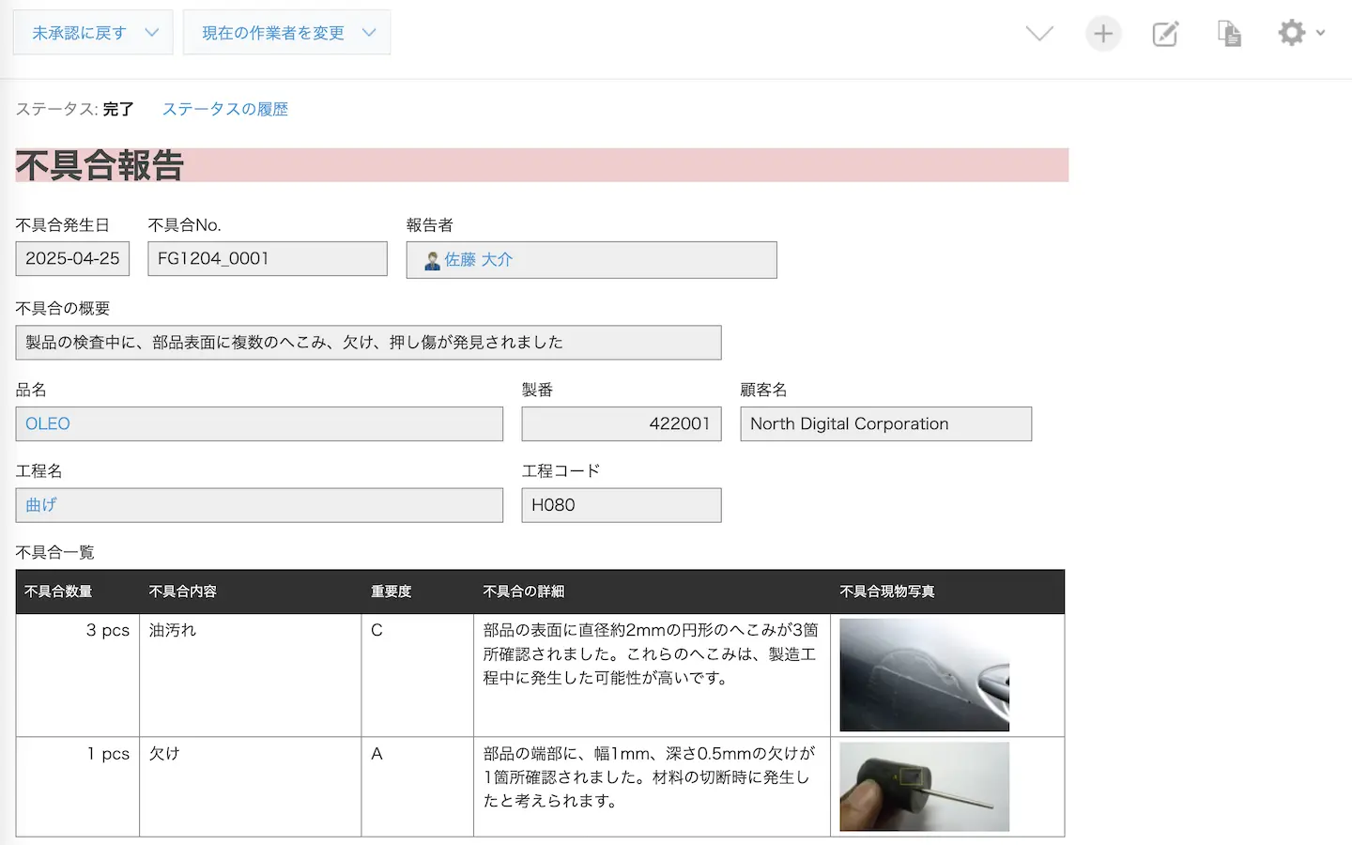
Task: View the dented surface defect photo
Action: (x=924, y=675)
